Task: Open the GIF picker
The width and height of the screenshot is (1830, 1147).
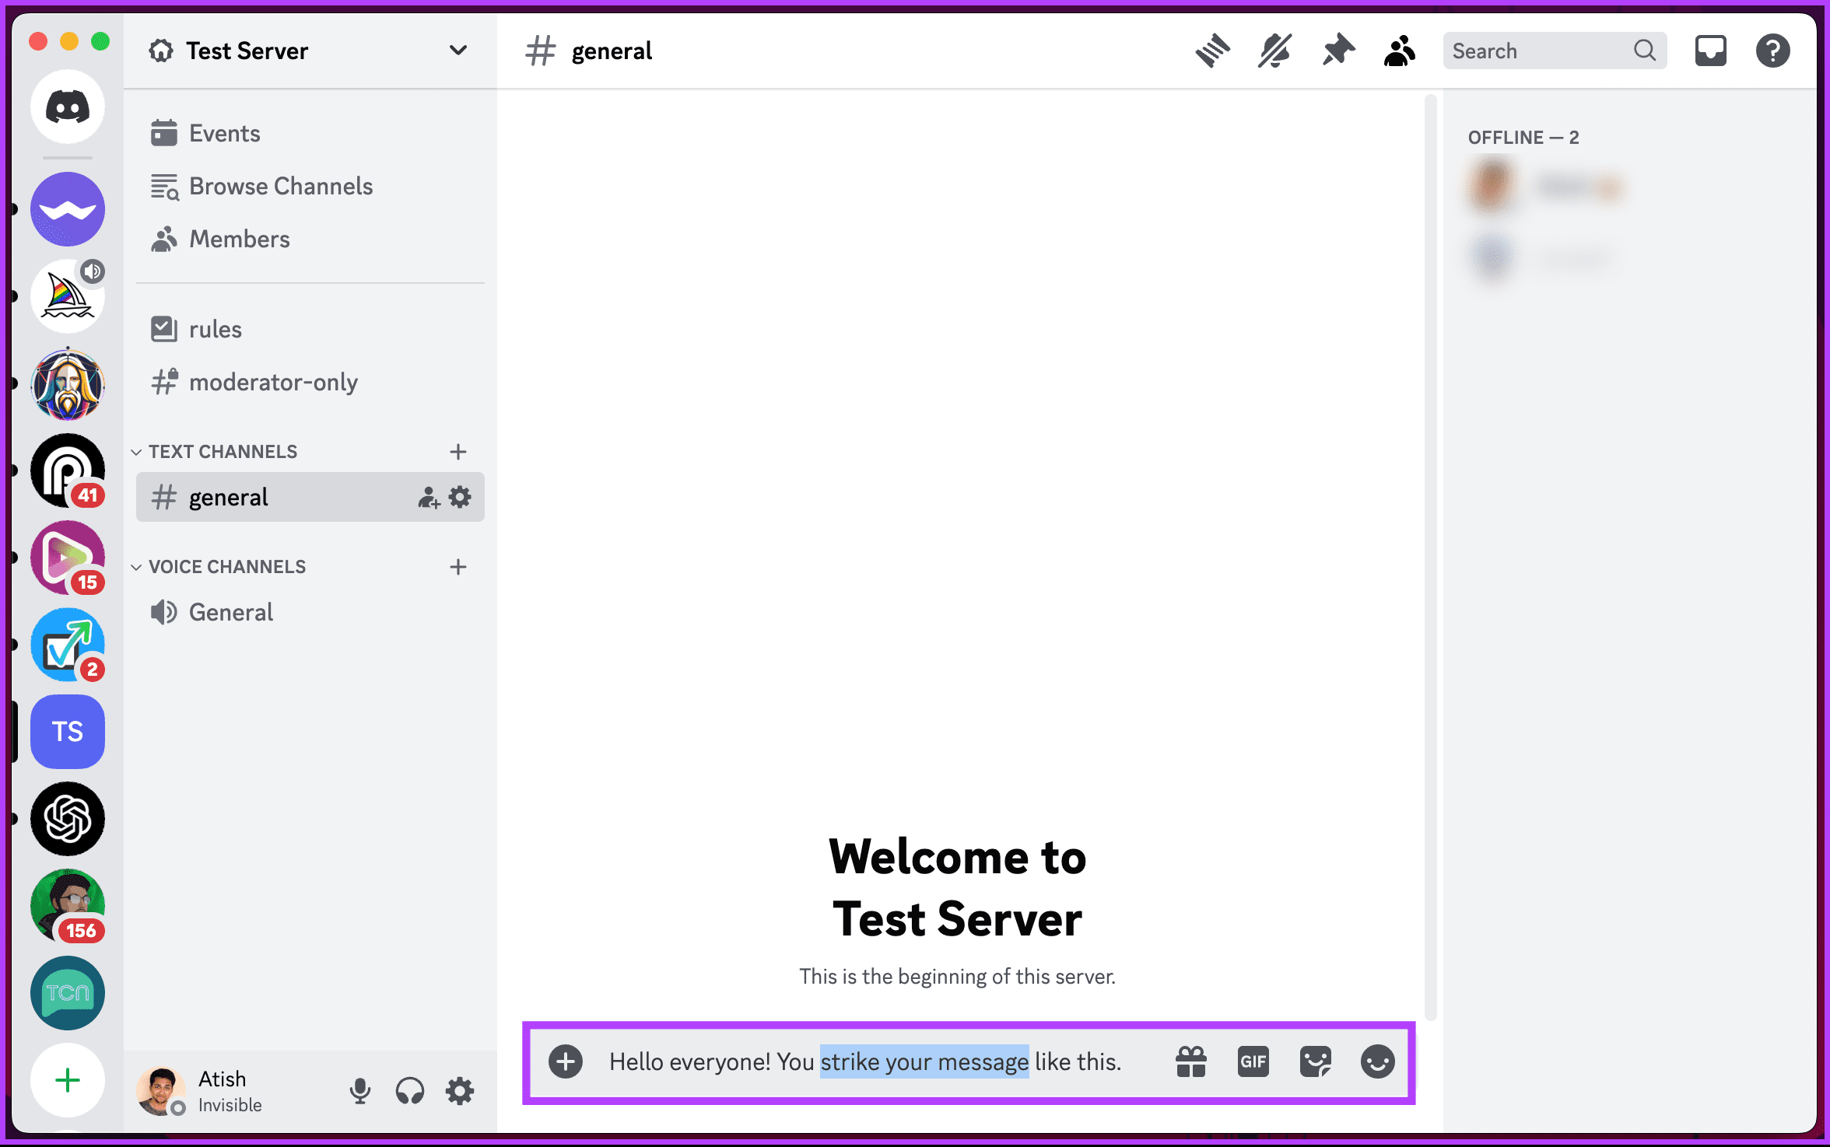Action: (1253, 1061)
